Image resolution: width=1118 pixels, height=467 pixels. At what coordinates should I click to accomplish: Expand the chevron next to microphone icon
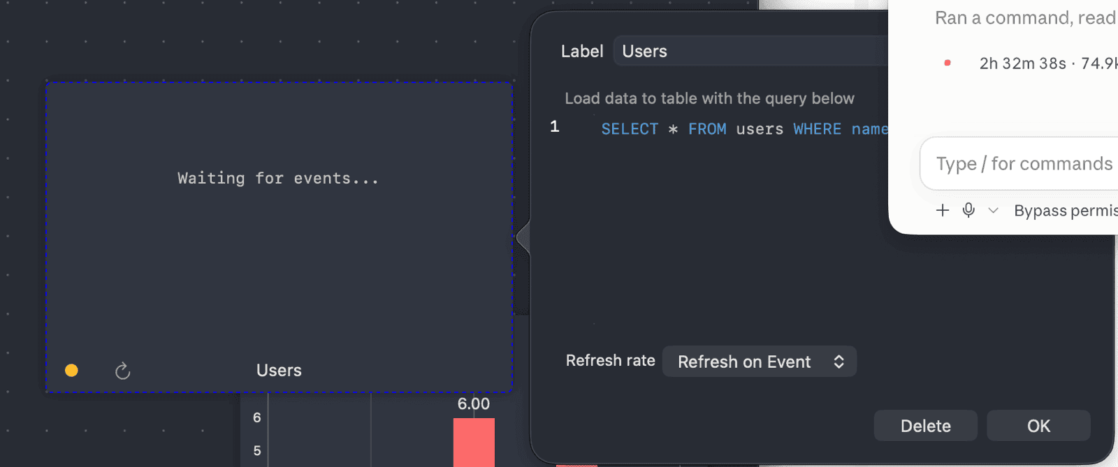[x=993, y=210]
